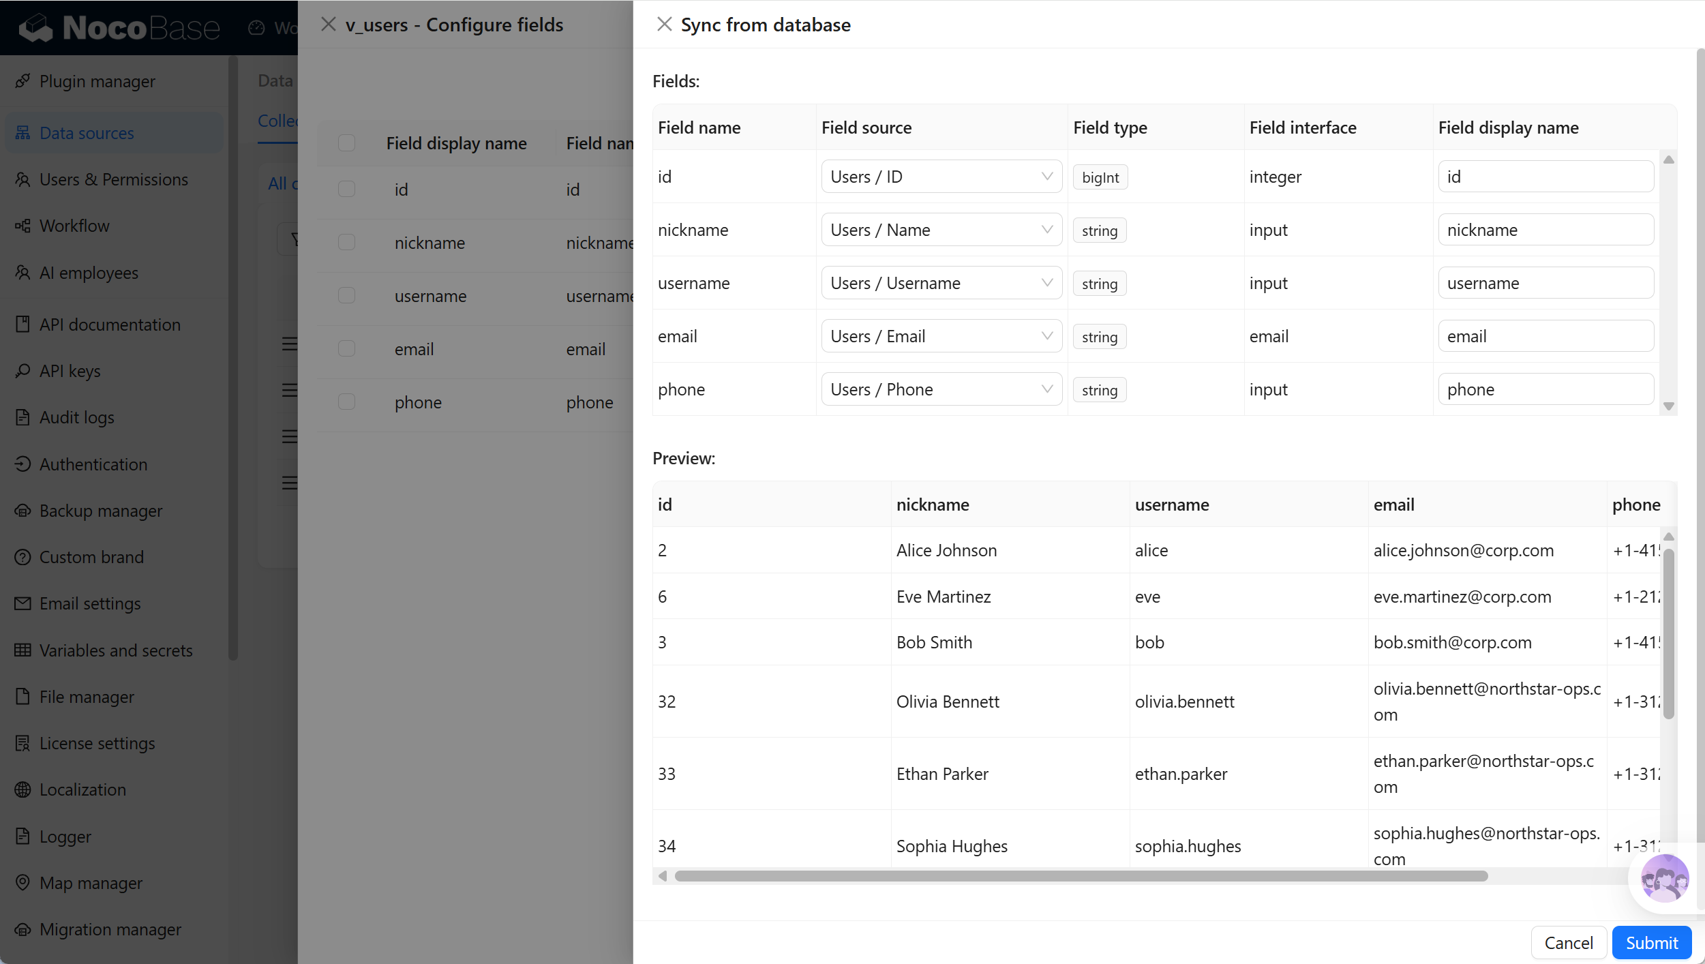Click the Sophia Hughes preview cell
Viewport: 1705px width, 964px height.
(x=1010, y=846)
